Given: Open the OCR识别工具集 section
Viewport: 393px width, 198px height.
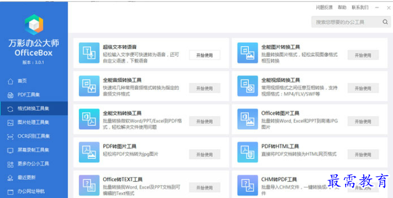Looking at the screenshot, I should pos(34,136).
